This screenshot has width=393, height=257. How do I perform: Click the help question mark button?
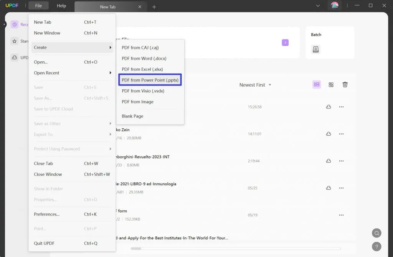376,247
